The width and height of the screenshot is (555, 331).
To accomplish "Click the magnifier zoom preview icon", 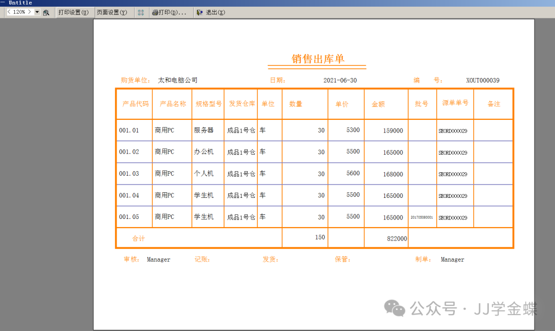I will click(x=46, y=12).
